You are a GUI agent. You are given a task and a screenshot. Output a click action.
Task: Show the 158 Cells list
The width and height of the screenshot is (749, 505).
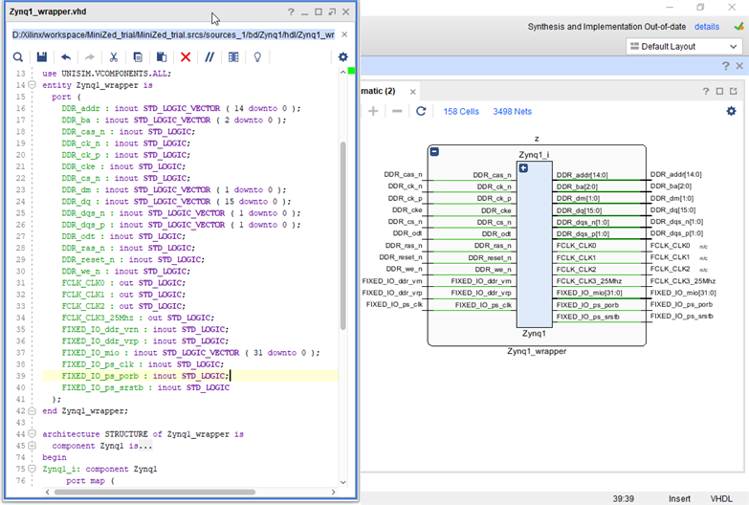click(x=461, y=111)
